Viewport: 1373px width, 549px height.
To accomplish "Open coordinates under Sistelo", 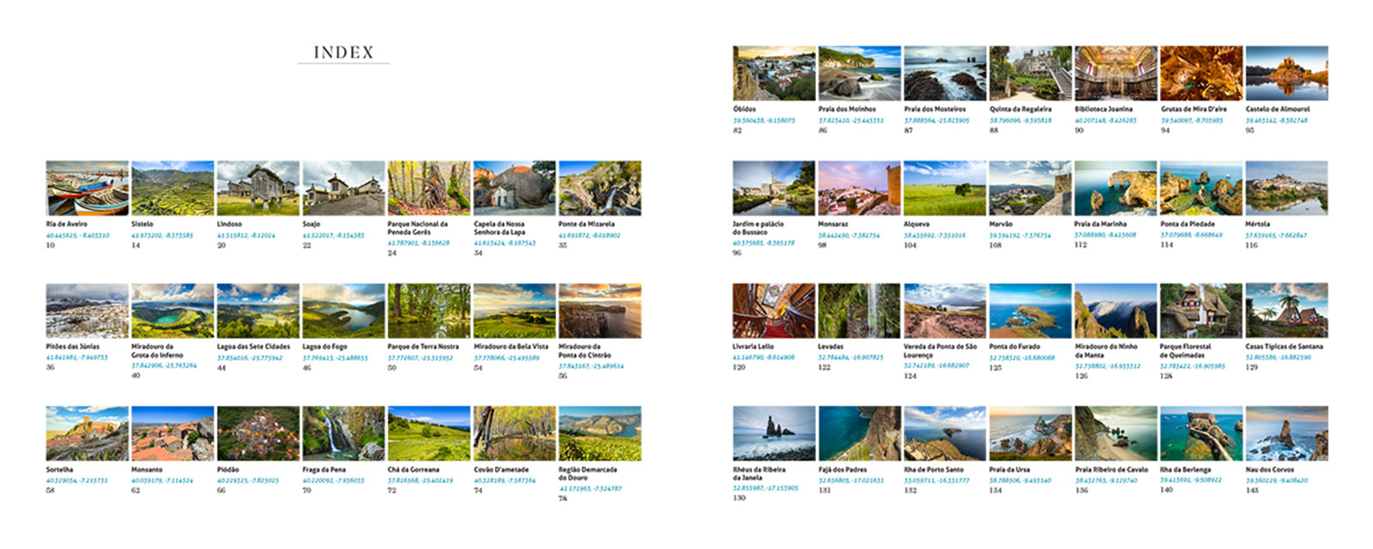I will click(162, 235).
